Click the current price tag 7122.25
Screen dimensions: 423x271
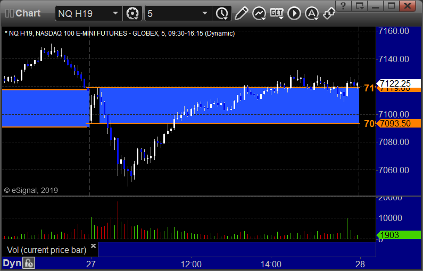[x=399, y=83]
